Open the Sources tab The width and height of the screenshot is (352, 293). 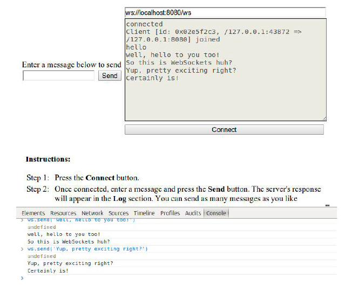point(118,213)
